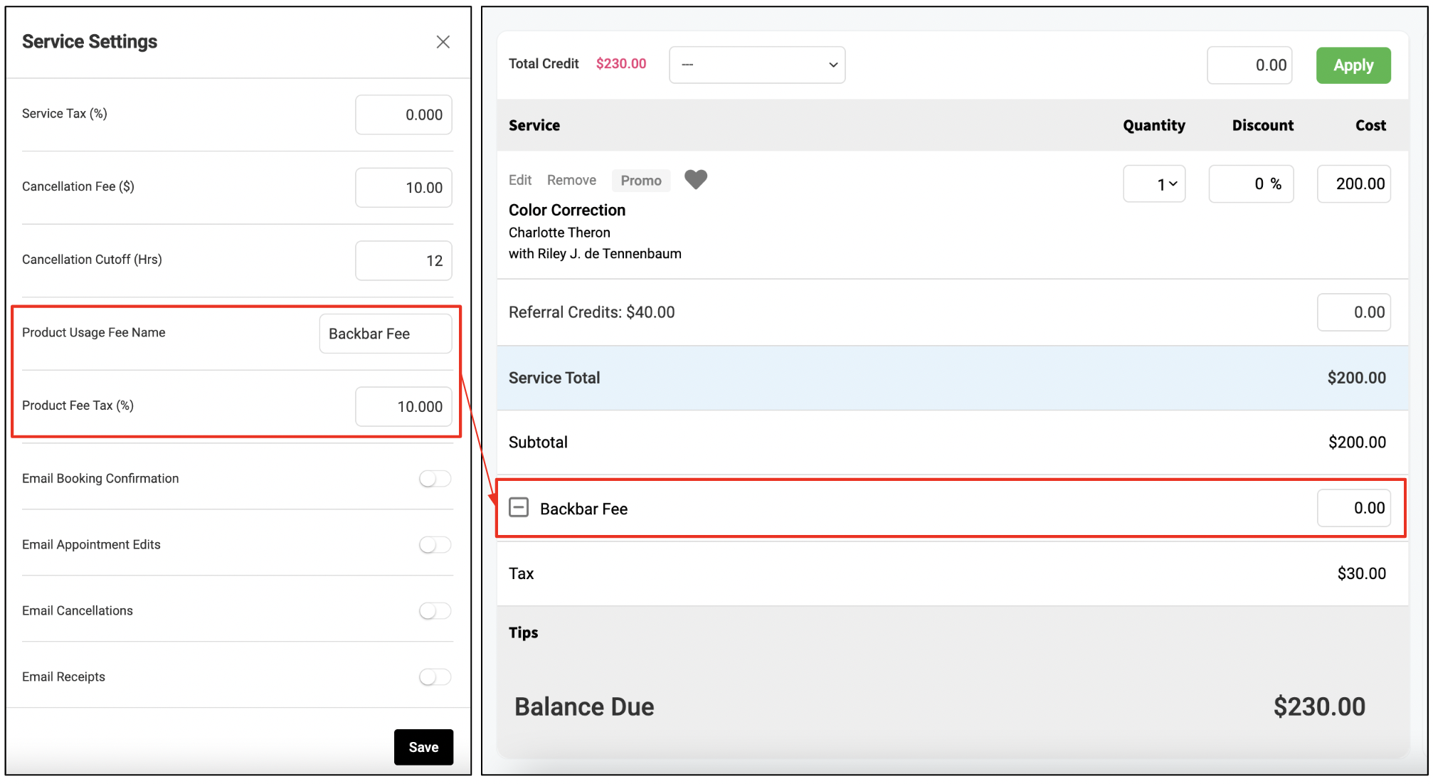Remove the Color Correction service

[x=571, y=180]
